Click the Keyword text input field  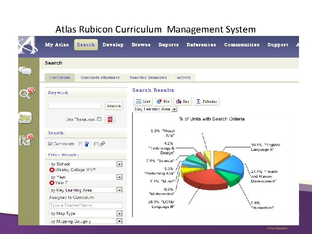pos(75,106)
